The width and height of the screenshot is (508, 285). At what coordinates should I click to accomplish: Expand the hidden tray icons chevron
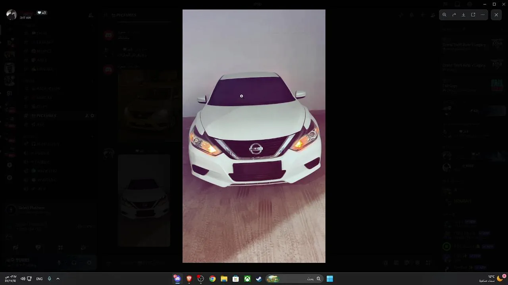pos(58,279)
